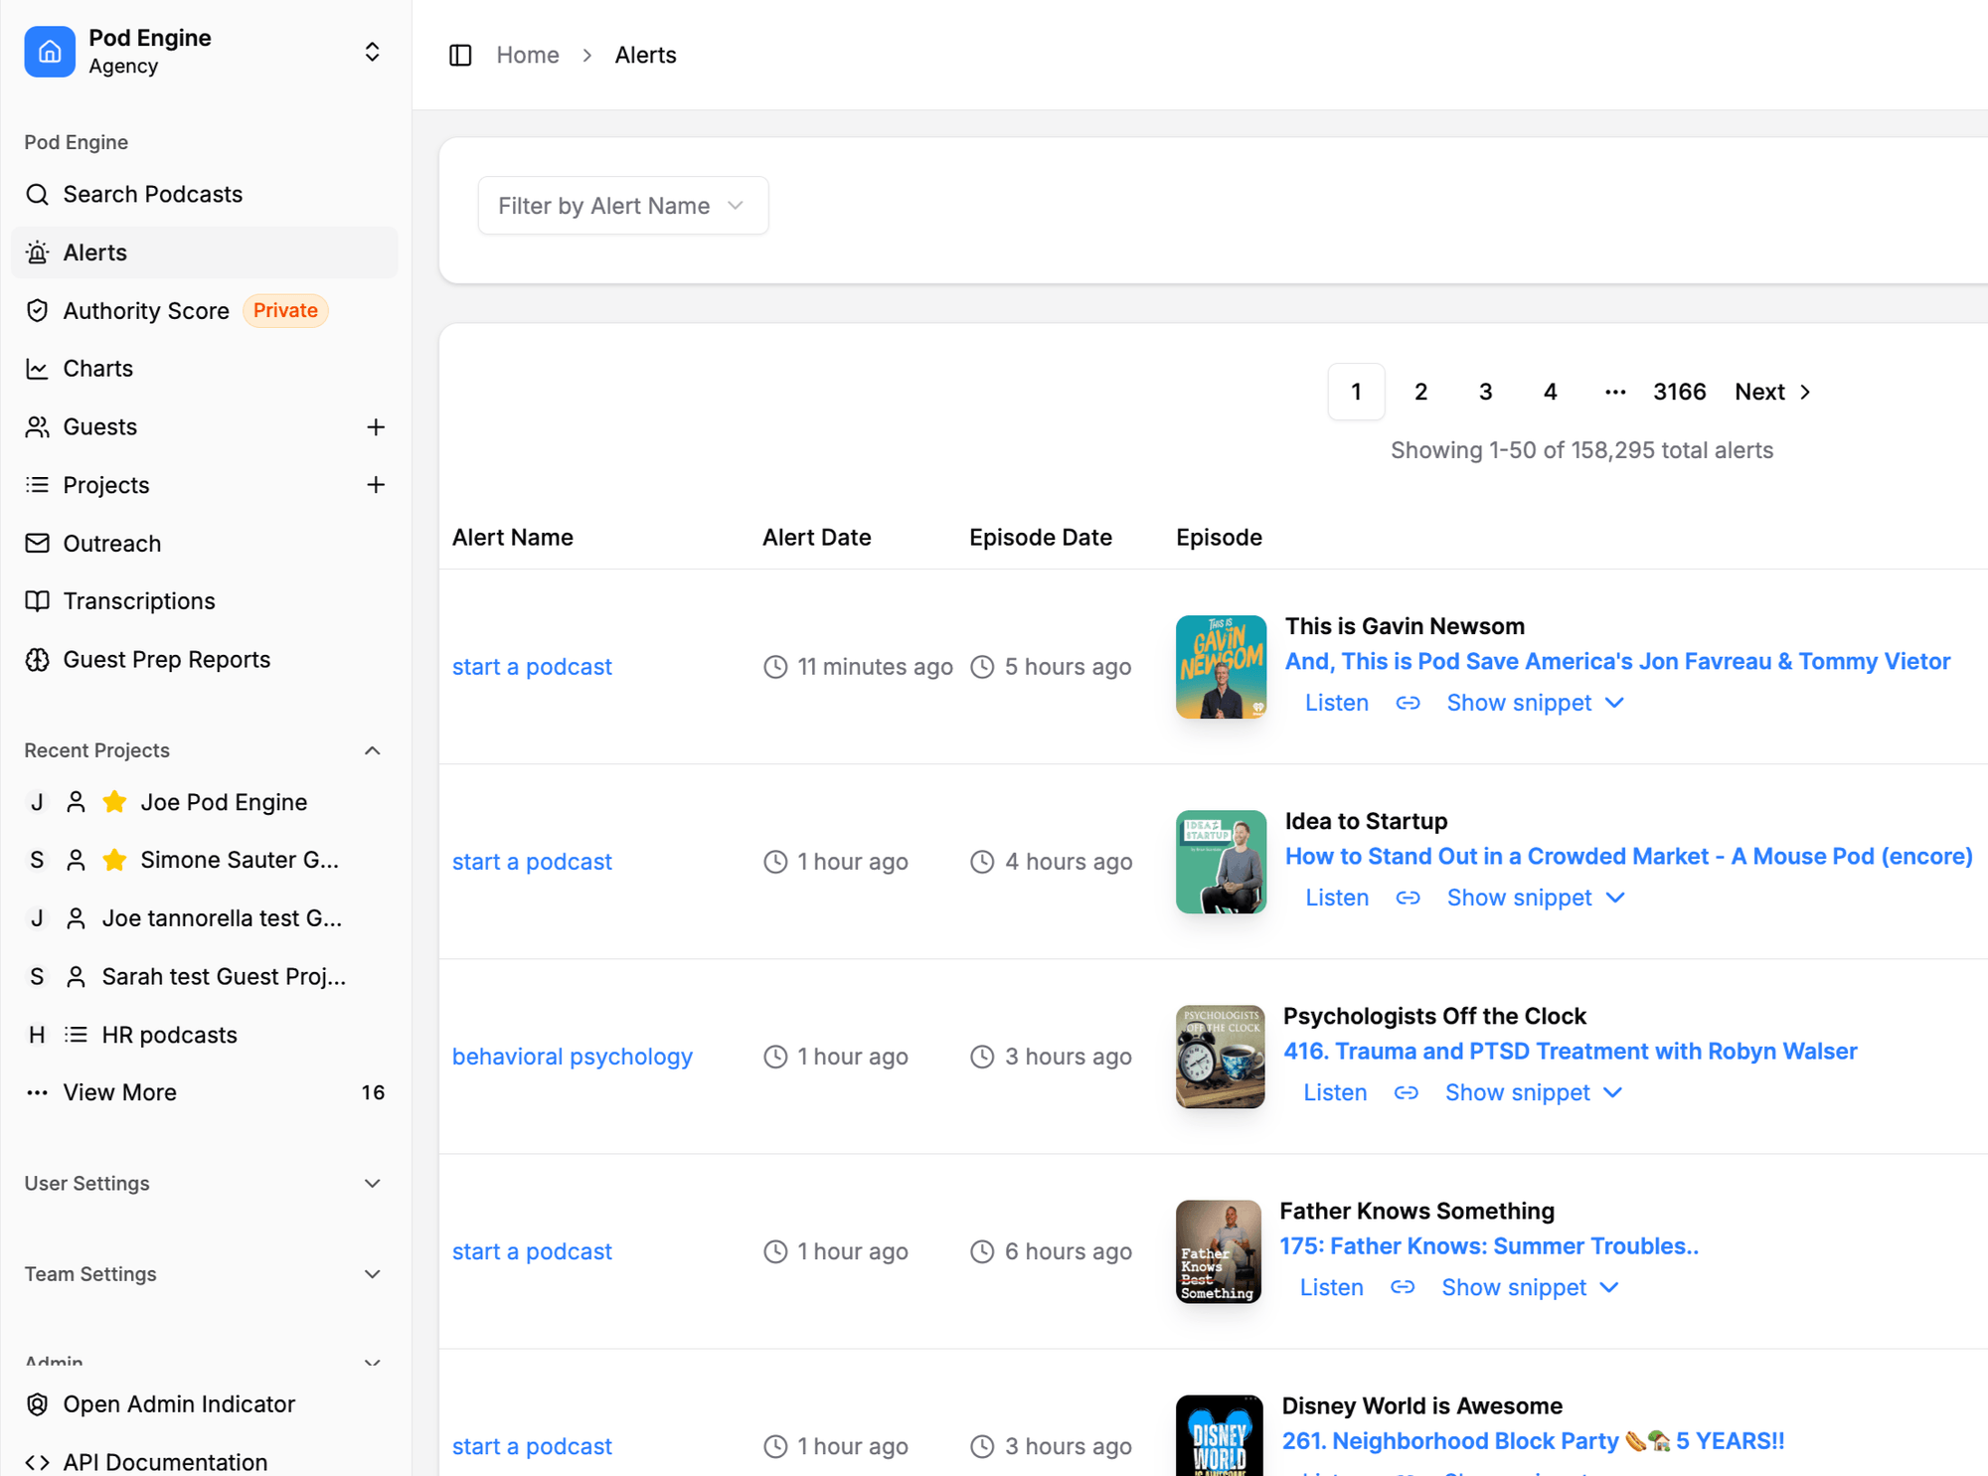Open Projects section
1988x1476 pixels.
pos(105,485)
